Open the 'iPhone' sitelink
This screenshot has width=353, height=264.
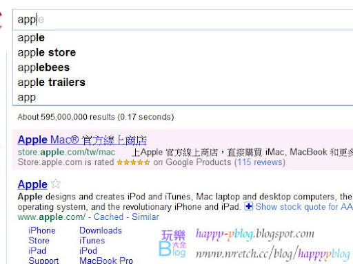[42, 230]
